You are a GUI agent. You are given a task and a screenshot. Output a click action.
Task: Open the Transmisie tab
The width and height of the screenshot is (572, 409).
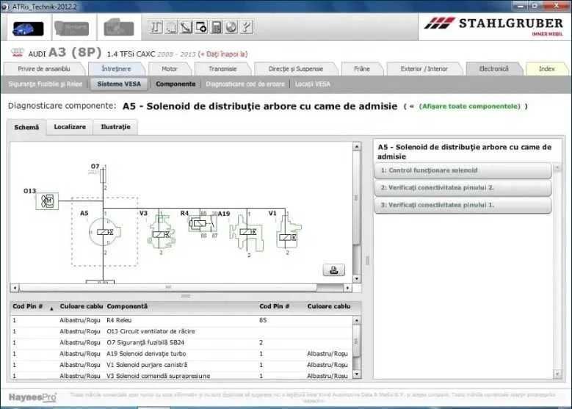pyautogui.click(x=222, y=69)
